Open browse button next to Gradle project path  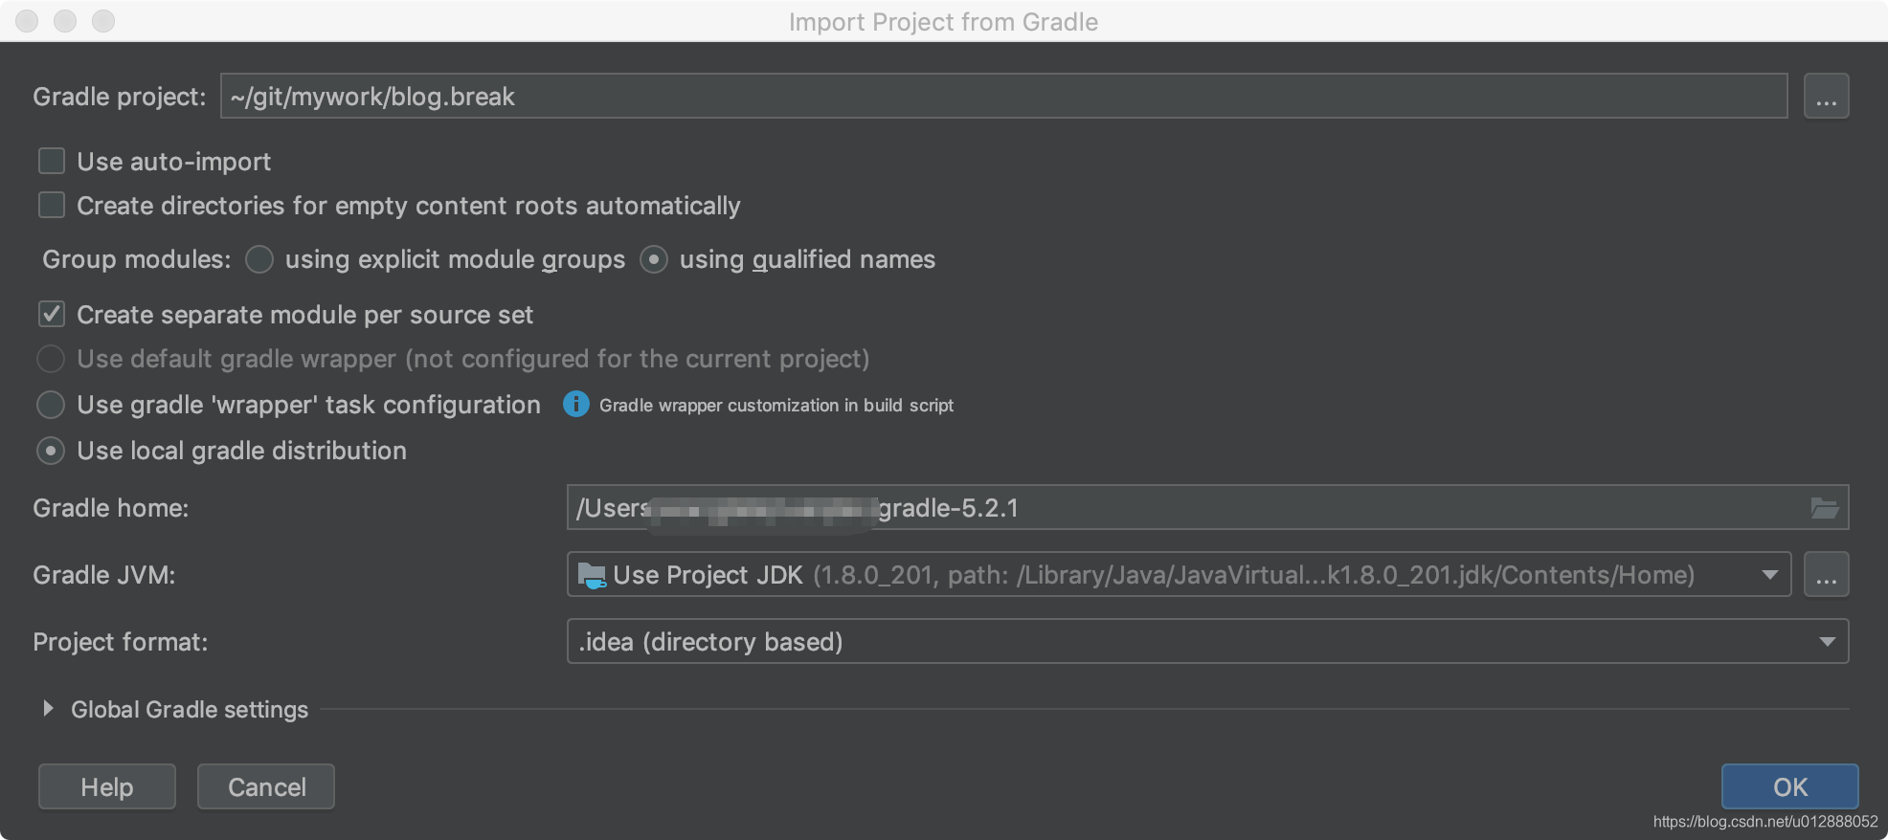point(1826,97)
